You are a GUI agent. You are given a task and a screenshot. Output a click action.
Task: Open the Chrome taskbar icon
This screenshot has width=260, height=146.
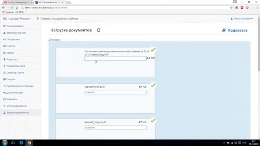(x=29, y=143)
